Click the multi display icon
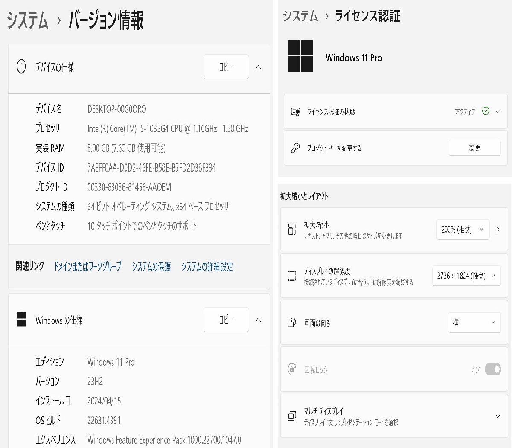The image size is (512, 448). 292,416
